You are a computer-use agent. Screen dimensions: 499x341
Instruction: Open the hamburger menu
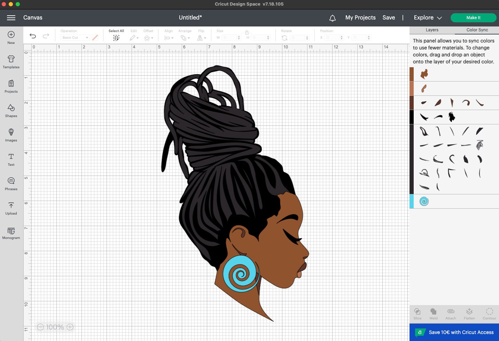[x=11, y=18]
